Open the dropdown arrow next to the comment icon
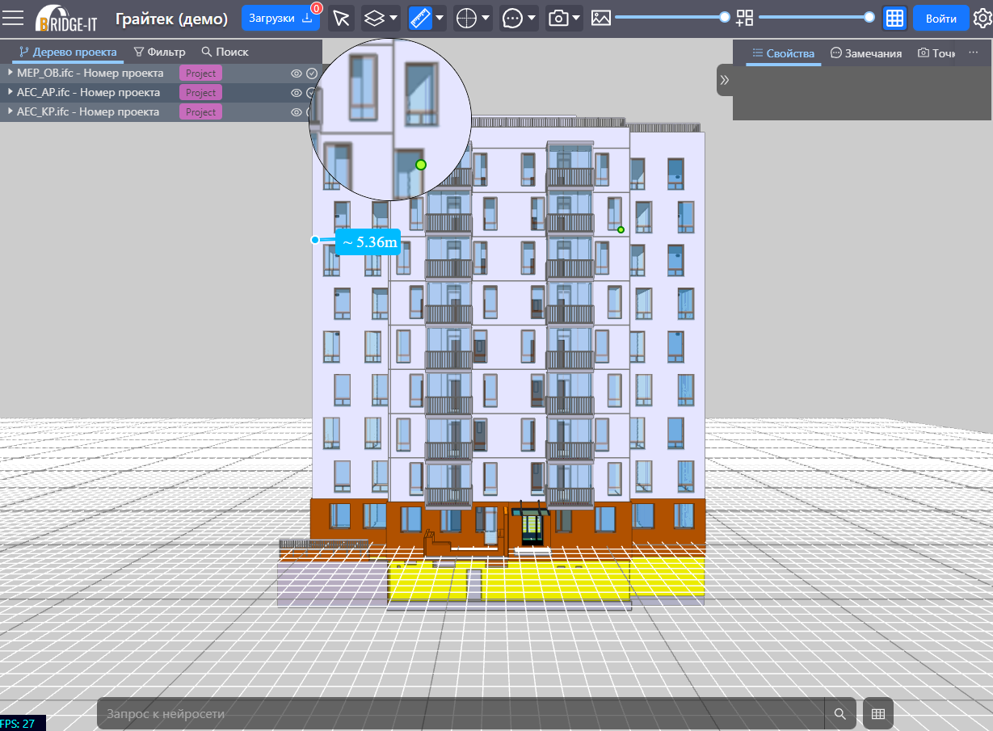 pos(532,19)
